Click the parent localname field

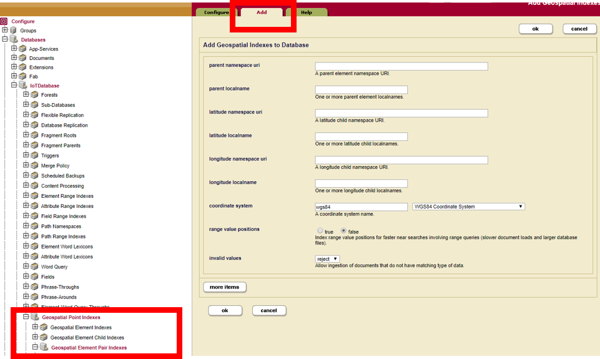(361, 89)
